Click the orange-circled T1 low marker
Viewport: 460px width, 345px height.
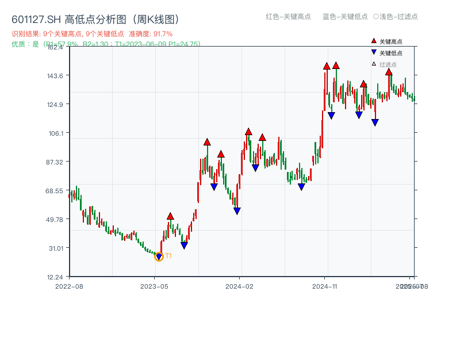[159, 256]
